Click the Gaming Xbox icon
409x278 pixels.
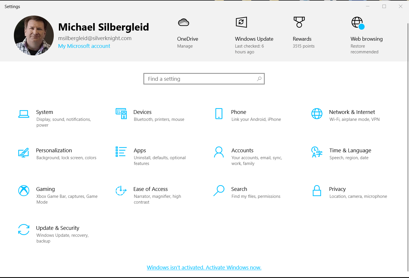click(x=24, y=191)
